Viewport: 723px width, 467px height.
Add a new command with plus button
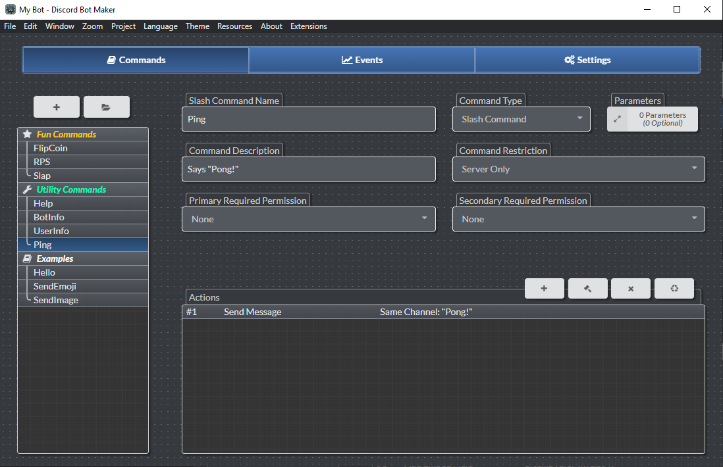(x=56, y=107)
